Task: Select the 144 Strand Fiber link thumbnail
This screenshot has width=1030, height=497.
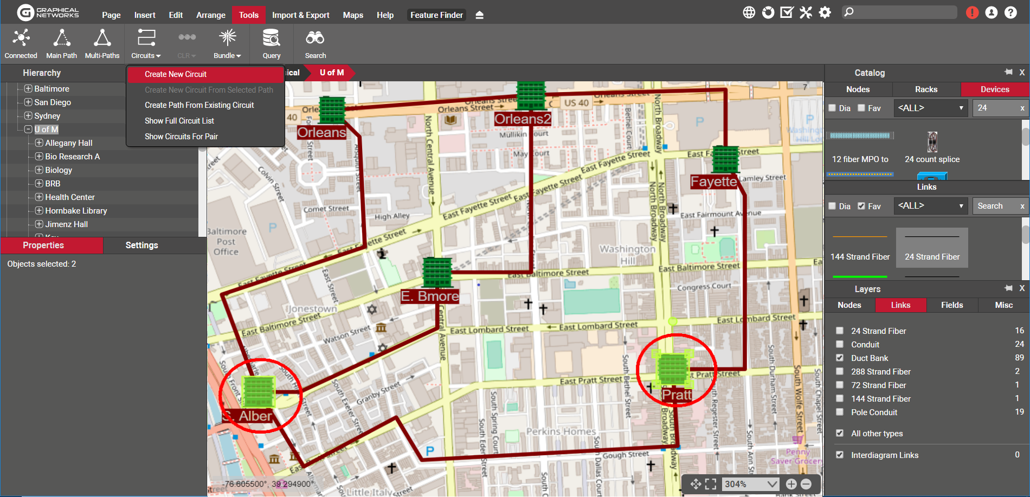Action: tap(860, 247)
